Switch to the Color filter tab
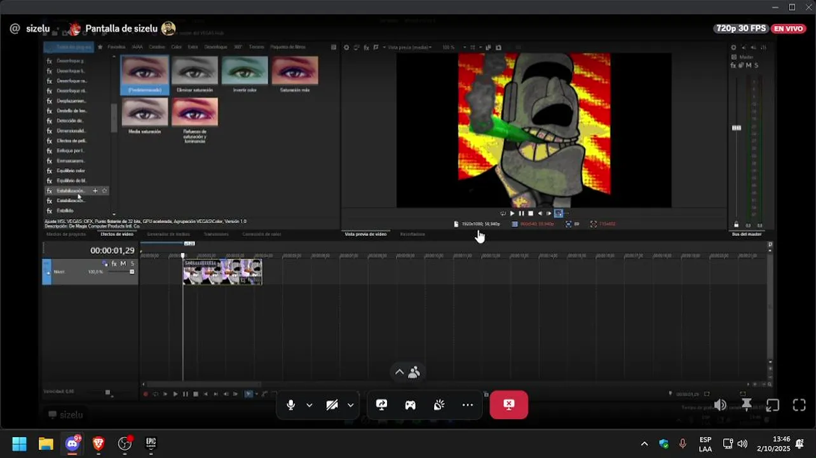This screenshot has width=816, height=458. click(176, 47)
